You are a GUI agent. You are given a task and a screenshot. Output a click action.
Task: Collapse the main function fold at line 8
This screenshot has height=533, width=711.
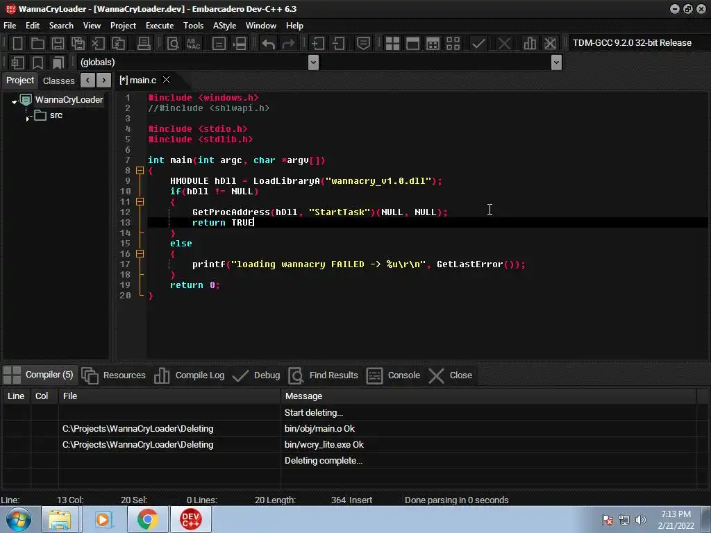point(140,171)
